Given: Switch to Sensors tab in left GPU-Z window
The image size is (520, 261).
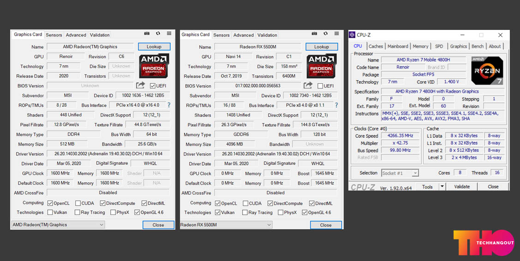Looking at the screenshot, I should [x=54, y=35].
